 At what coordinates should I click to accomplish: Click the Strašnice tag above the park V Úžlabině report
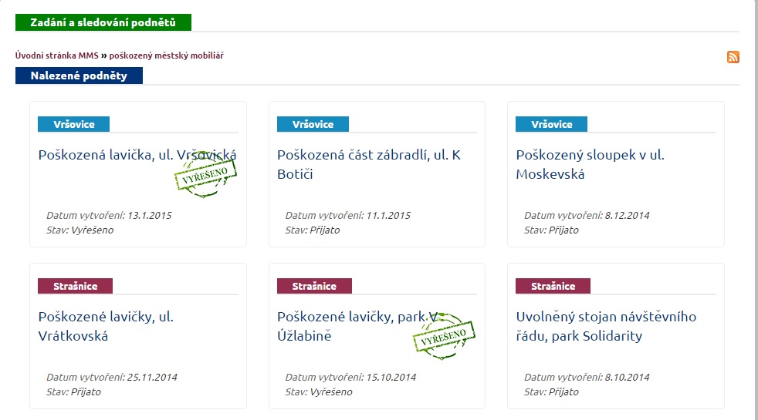pyautogui.click(x=314, y=286)
